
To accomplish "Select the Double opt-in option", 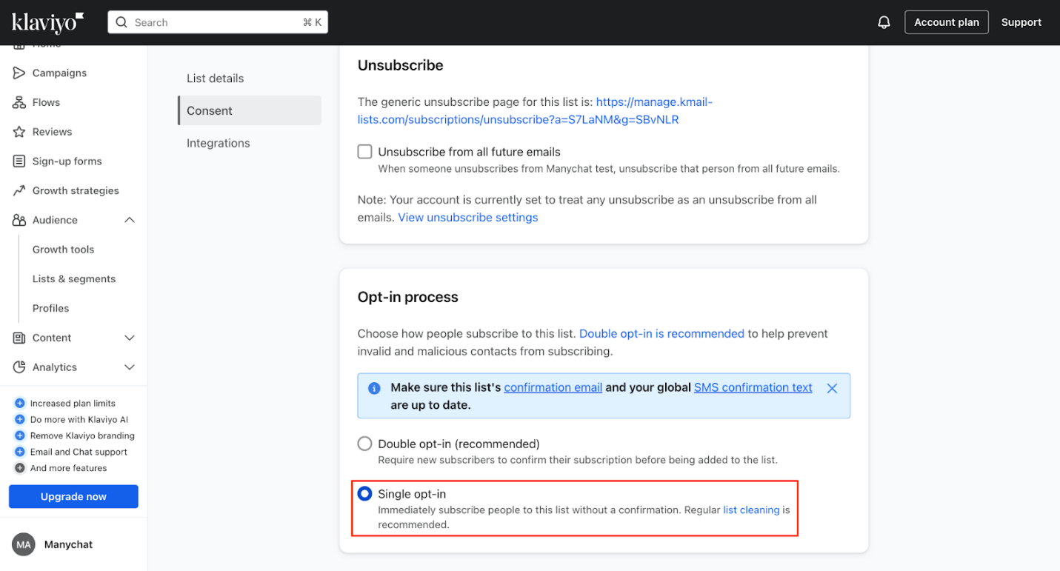I will point(364,443).
